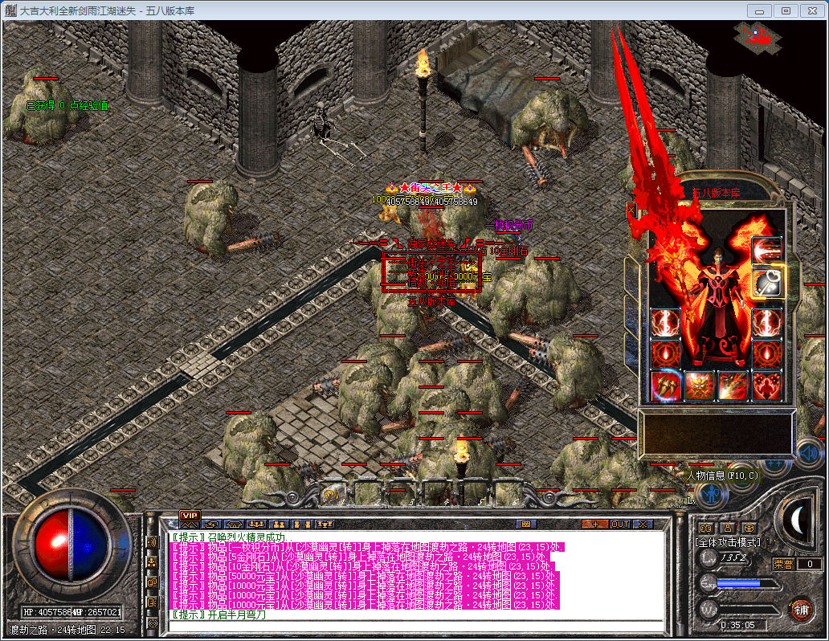Minimize the game window
829x641 pixels.
(x=760, y=10)
